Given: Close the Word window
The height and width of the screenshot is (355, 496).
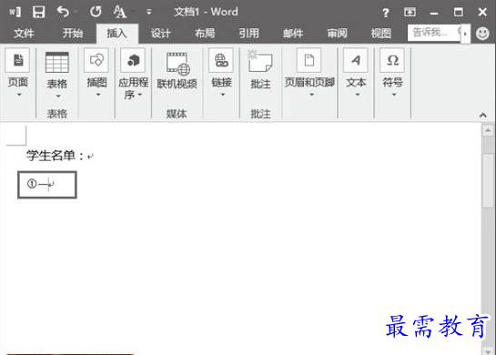Looking at the screenshot, I should pyautogui.click(x=482, y=12).
